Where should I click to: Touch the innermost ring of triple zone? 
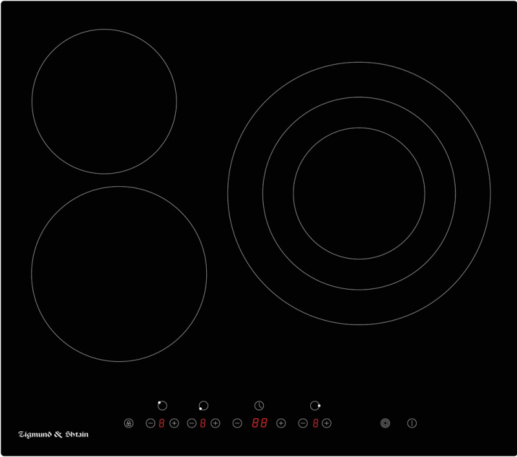click(359, 193)
